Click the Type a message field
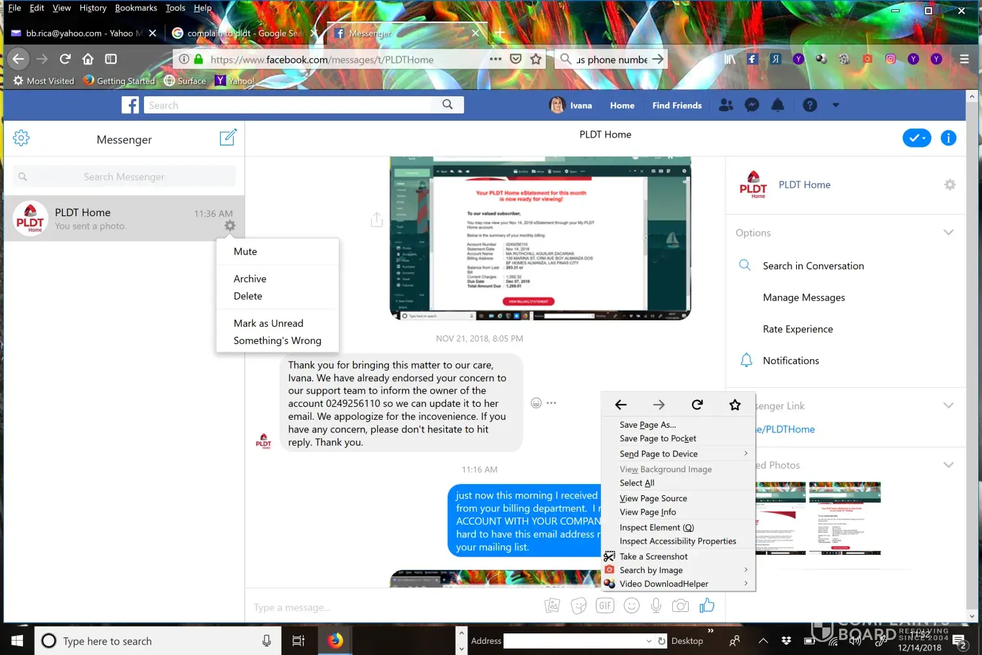Screen dimensions: 982x655 (x=393, y=608)
